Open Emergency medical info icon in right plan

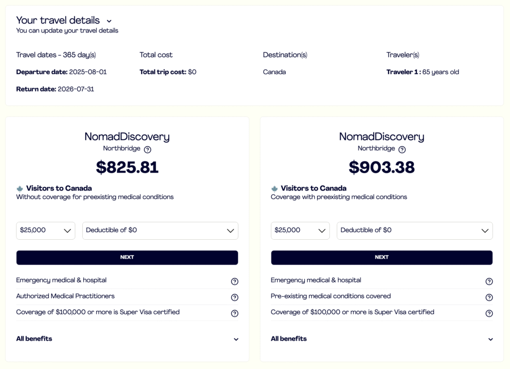(489, 281)
